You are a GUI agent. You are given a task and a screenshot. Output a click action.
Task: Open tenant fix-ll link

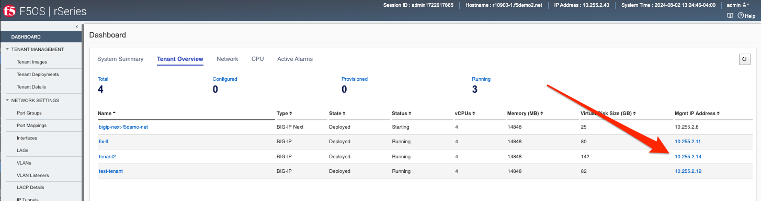[103, 142]
